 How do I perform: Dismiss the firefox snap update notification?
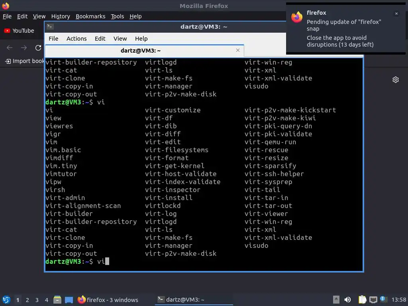(396, 14)
